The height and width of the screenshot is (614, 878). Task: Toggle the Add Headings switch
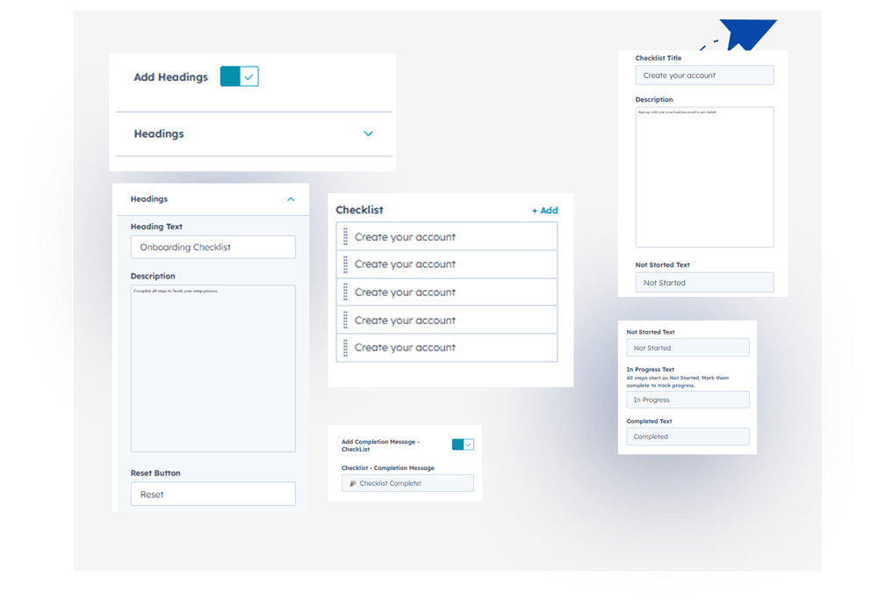(x=239, y=77)
